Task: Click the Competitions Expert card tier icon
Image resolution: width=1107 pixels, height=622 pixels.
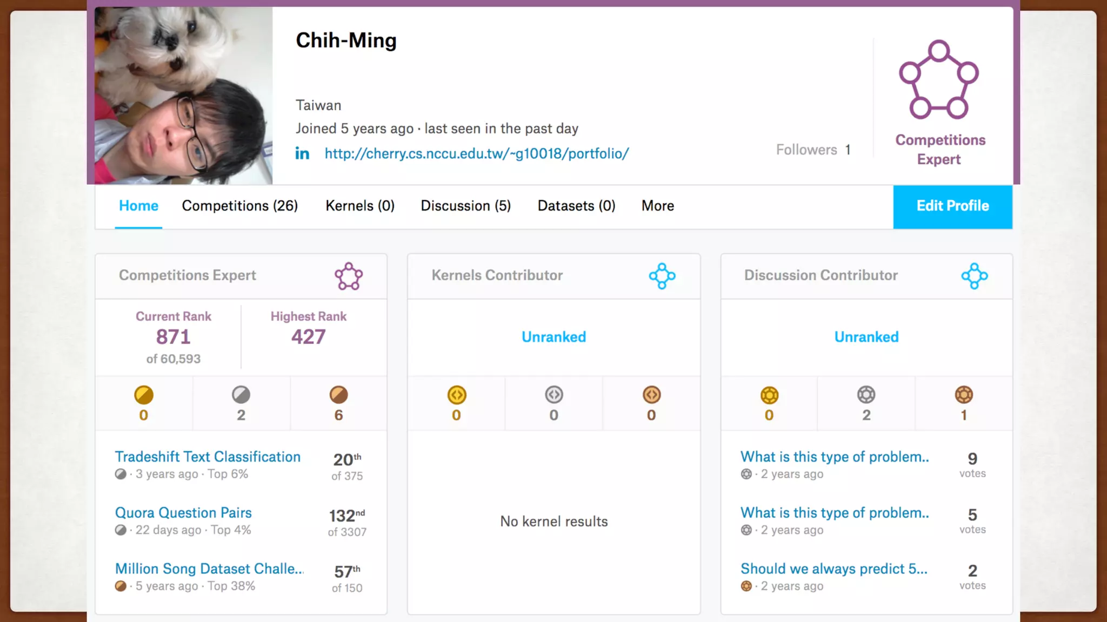Action: pos(349,276)
